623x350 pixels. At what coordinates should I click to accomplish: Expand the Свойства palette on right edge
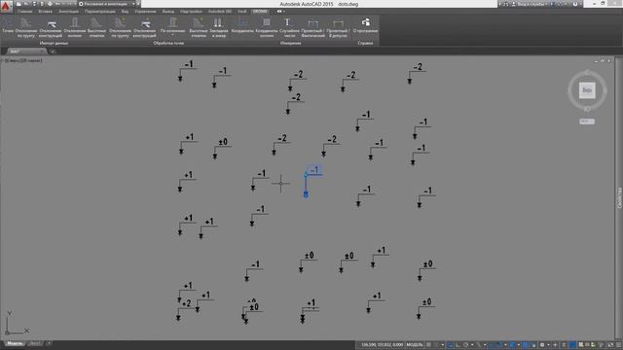[619, 197]
